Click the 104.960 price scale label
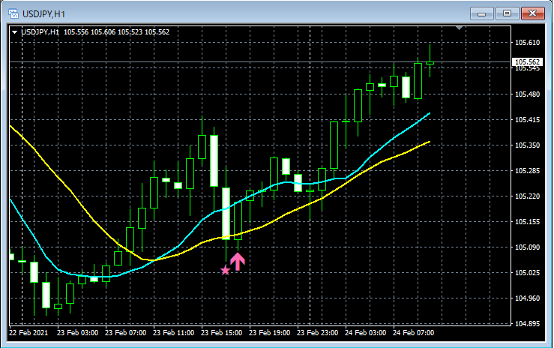Viewport: 554px width, 348px height. [x=528, y=298]
